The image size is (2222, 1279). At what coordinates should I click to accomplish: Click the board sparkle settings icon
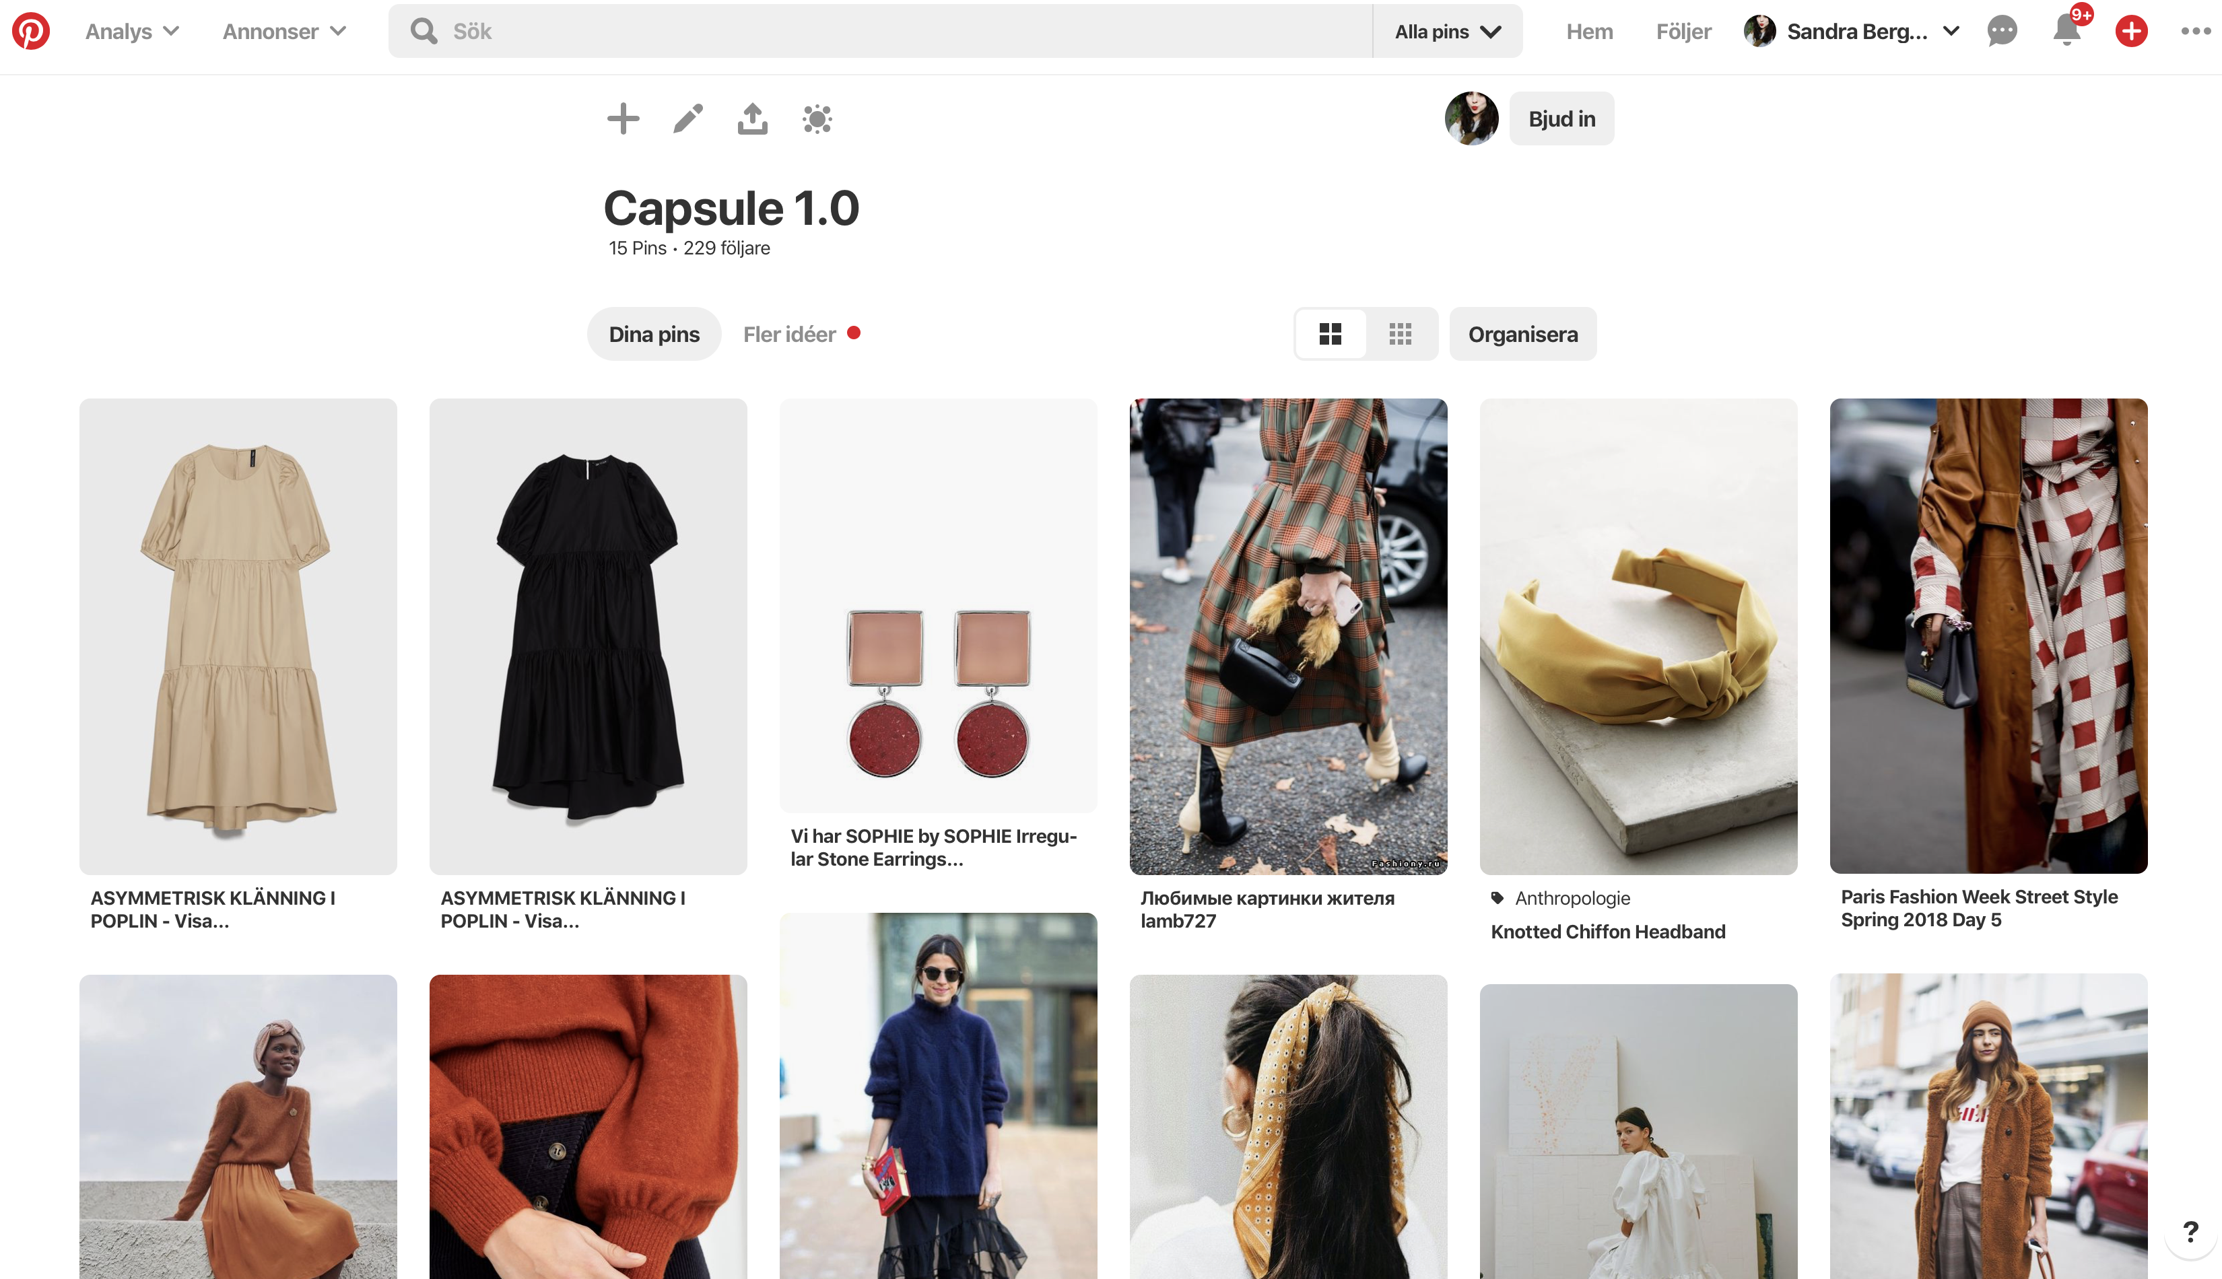tap(817, 118)
